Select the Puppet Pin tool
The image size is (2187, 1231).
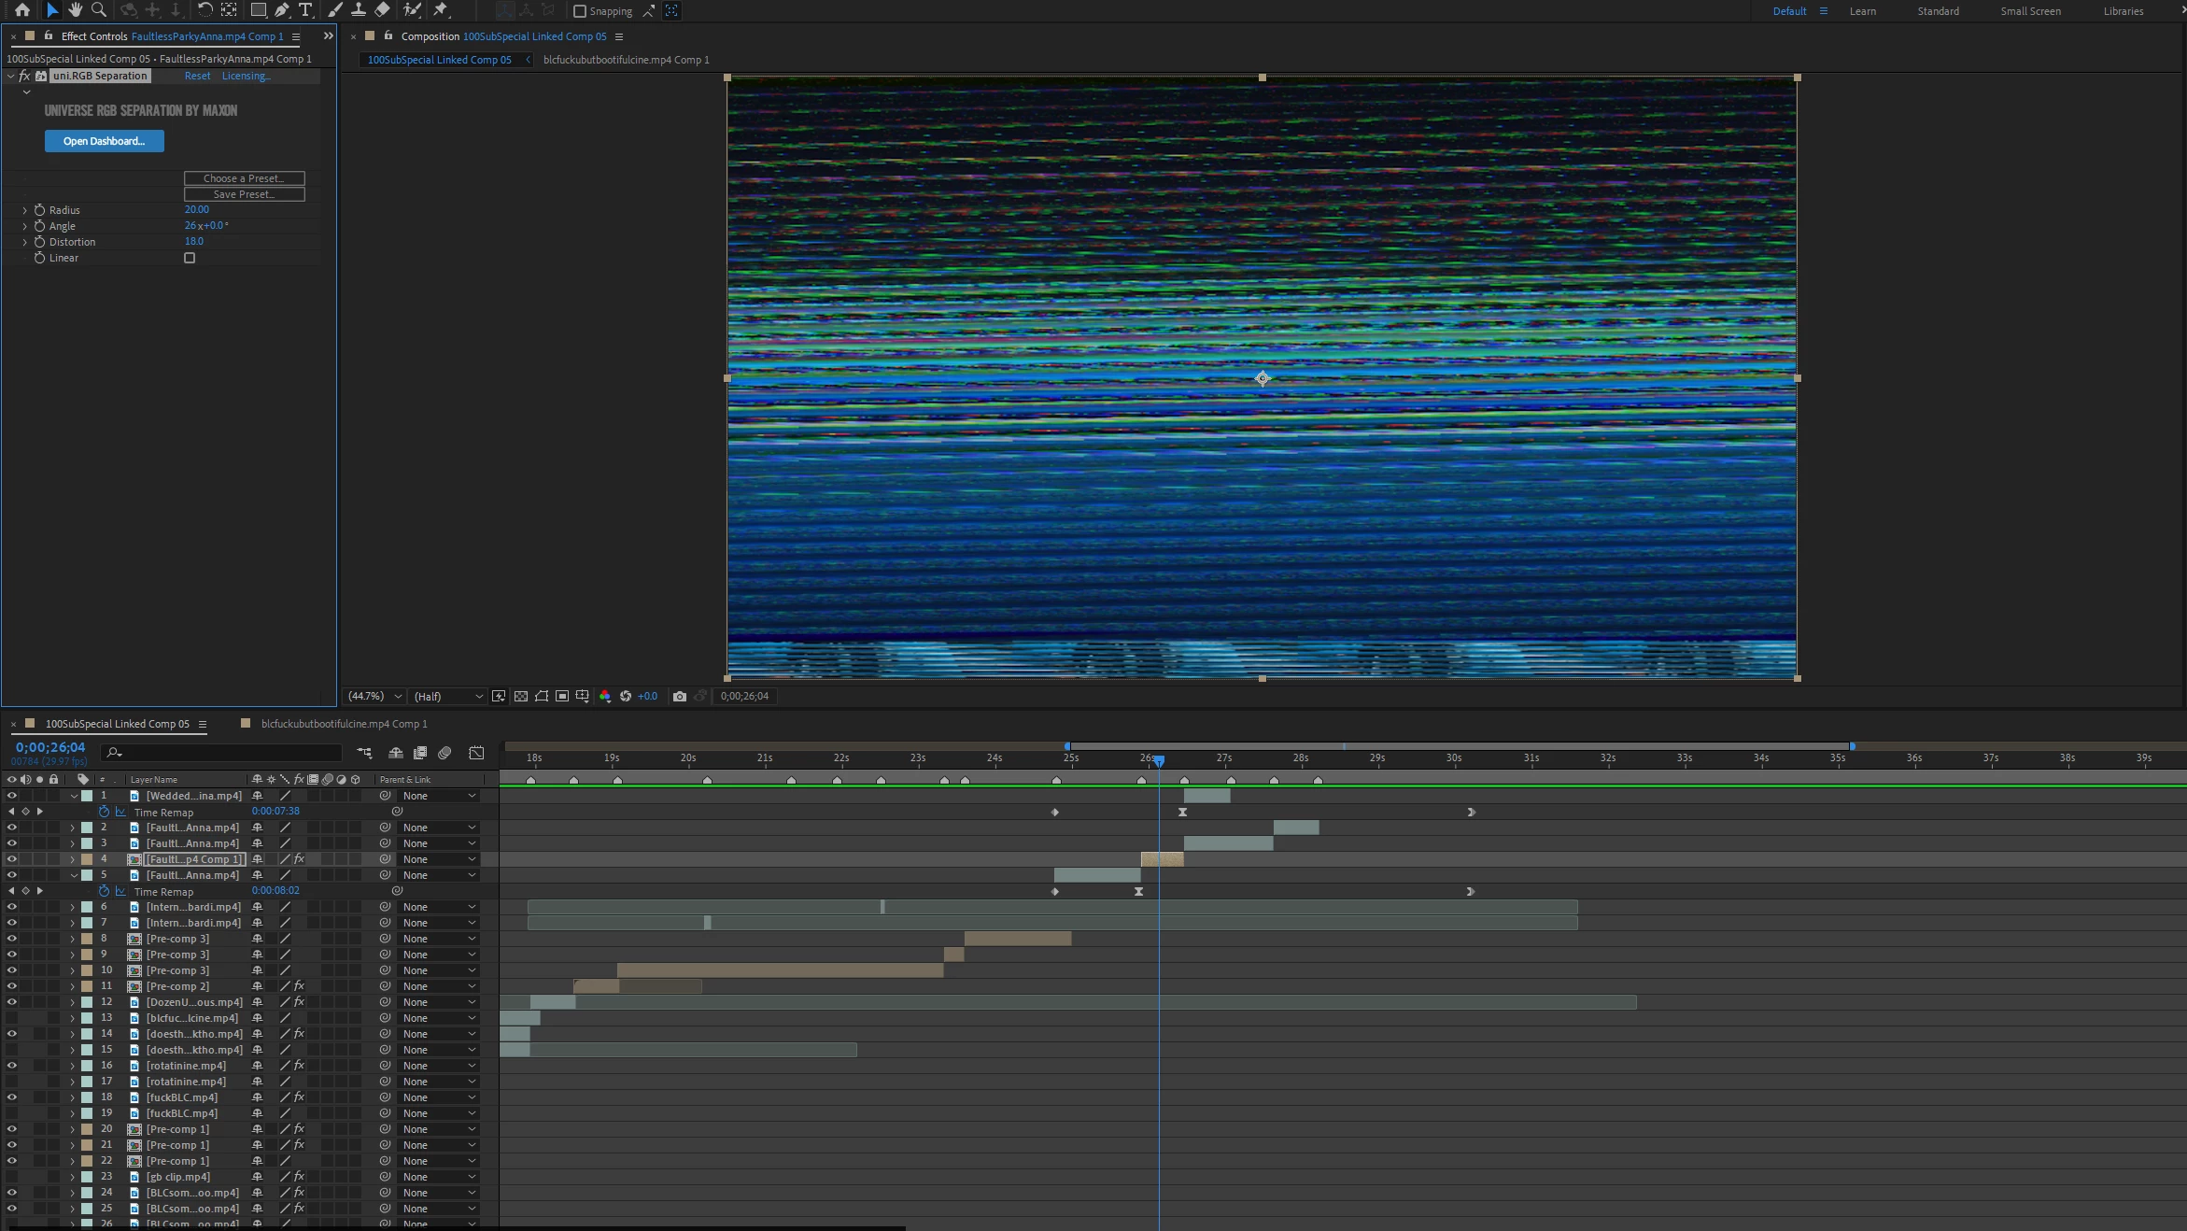click(x=441, y=10)
